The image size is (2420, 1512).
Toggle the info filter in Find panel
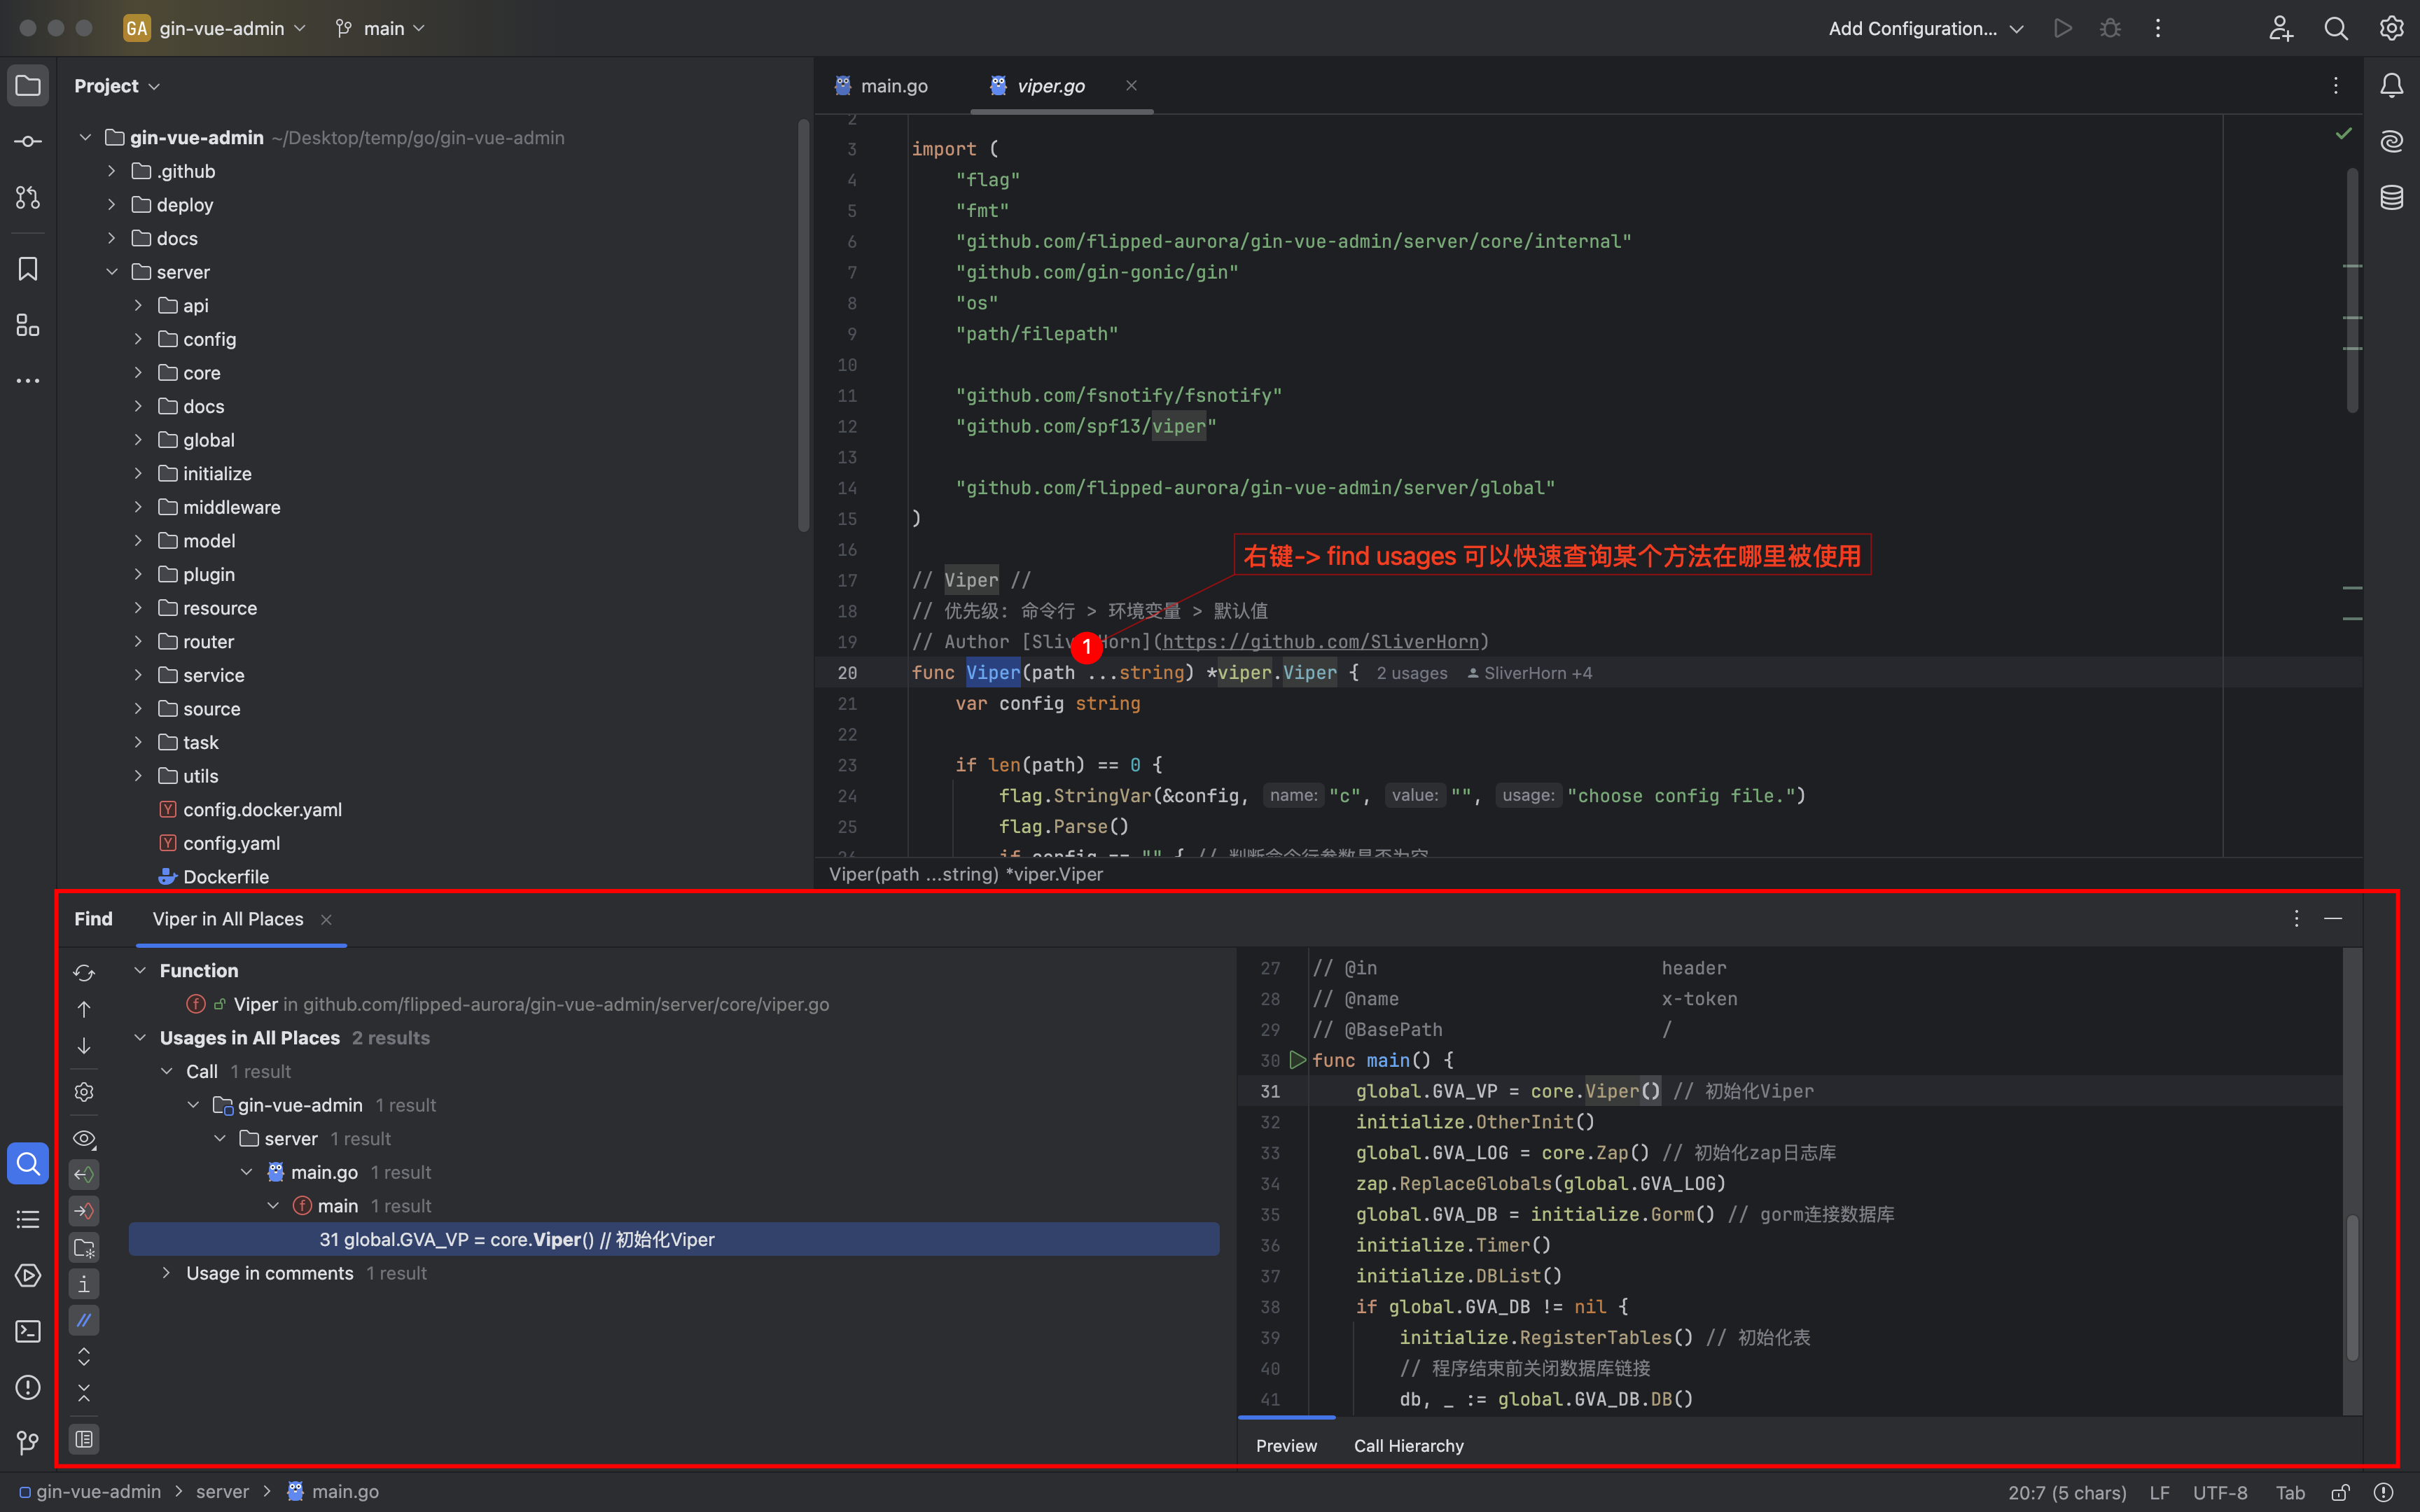point(84,1284)
